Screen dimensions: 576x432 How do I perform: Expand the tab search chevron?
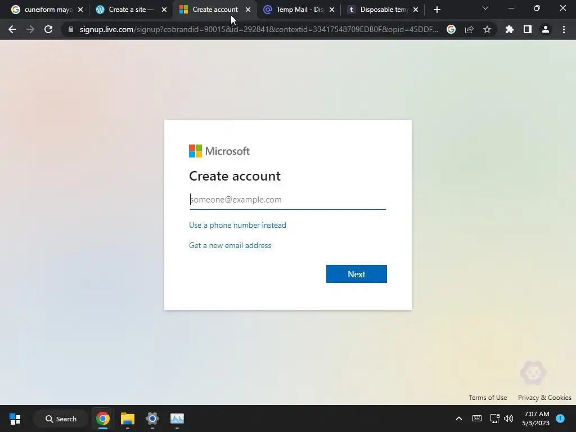click(x=485, y=8)
